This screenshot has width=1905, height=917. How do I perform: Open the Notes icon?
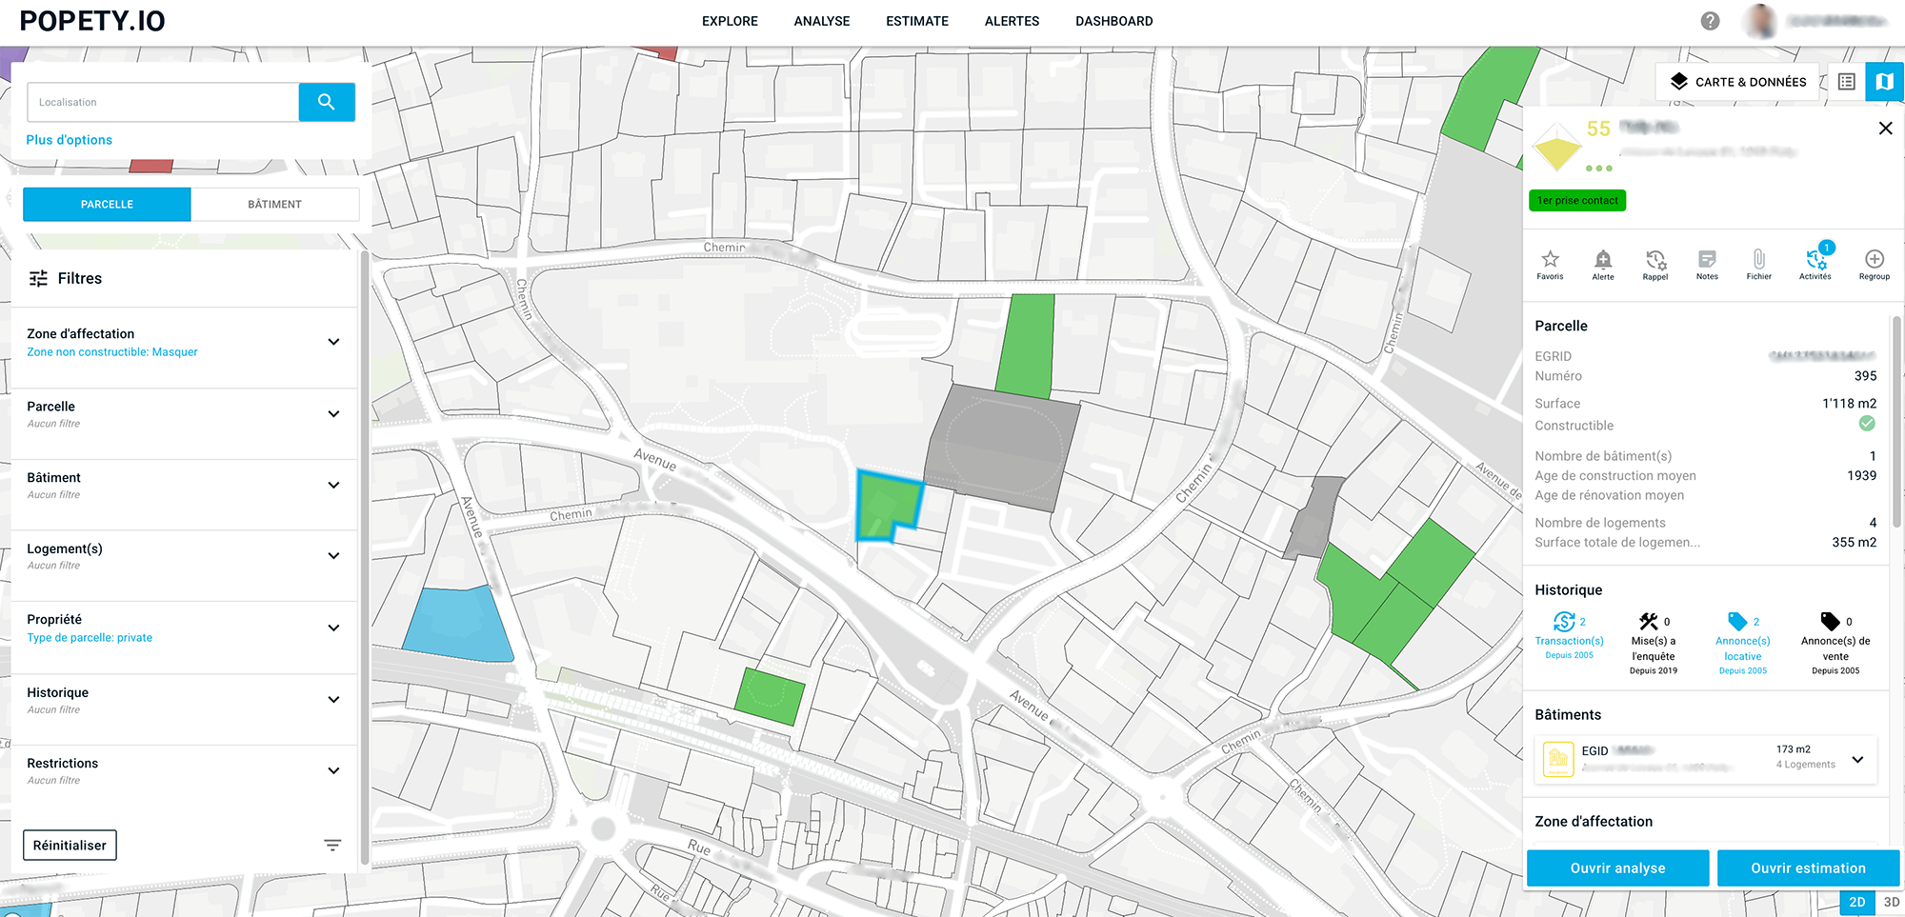[x=1707, y=260]
